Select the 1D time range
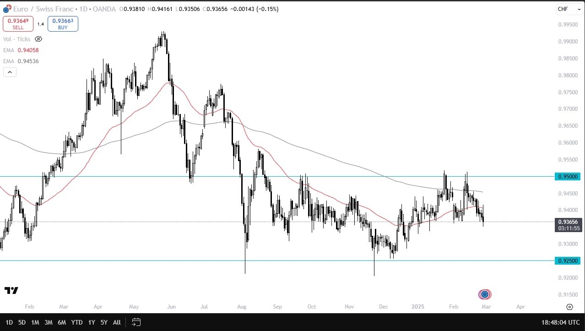The image size is (585, 331). (9, 322)
